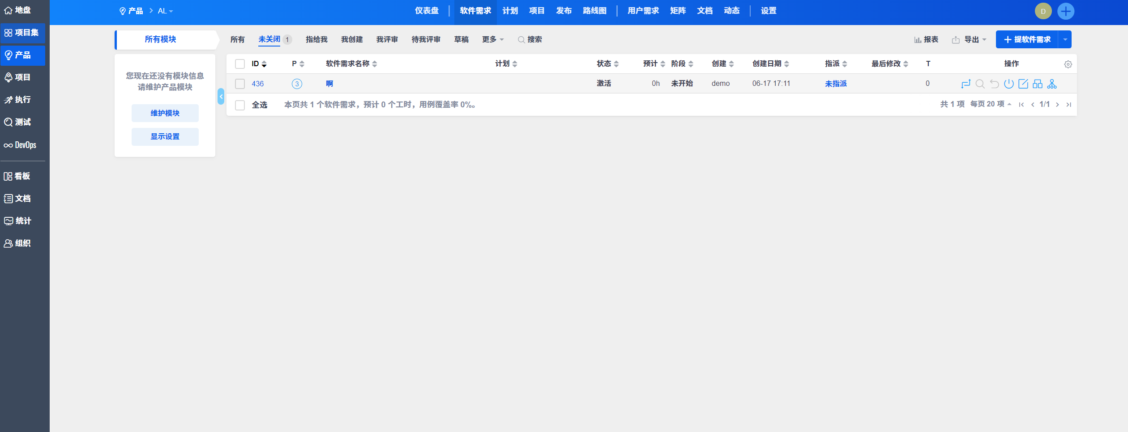1128x432 pixels.
Task: Click the power-shaped close icon for requirement 436
Action: click(1008, 84)
